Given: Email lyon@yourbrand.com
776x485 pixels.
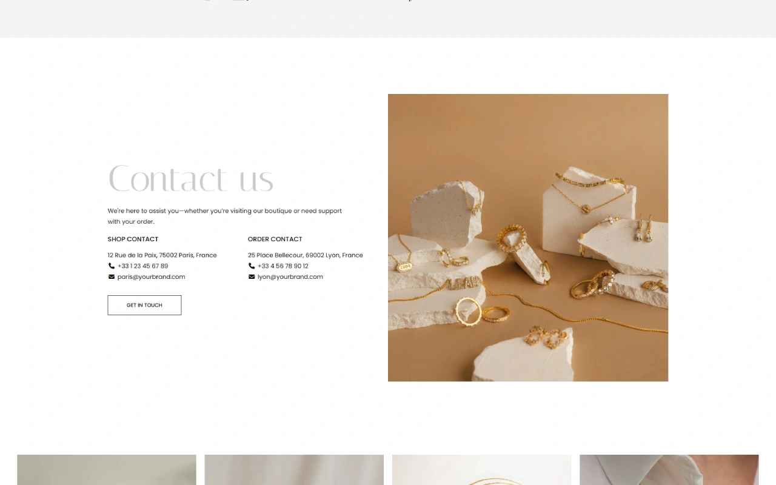Looking at the screenshot, I should [290, 277].
